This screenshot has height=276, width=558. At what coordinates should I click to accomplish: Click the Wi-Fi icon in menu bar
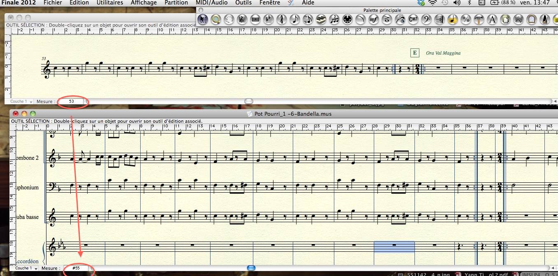432,3
